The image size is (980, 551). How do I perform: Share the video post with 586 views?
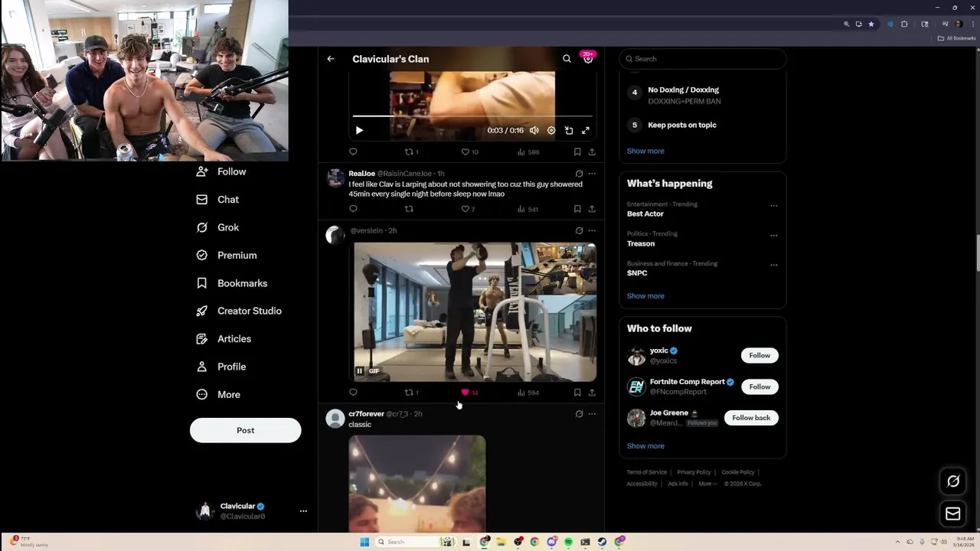coord(592,152)
